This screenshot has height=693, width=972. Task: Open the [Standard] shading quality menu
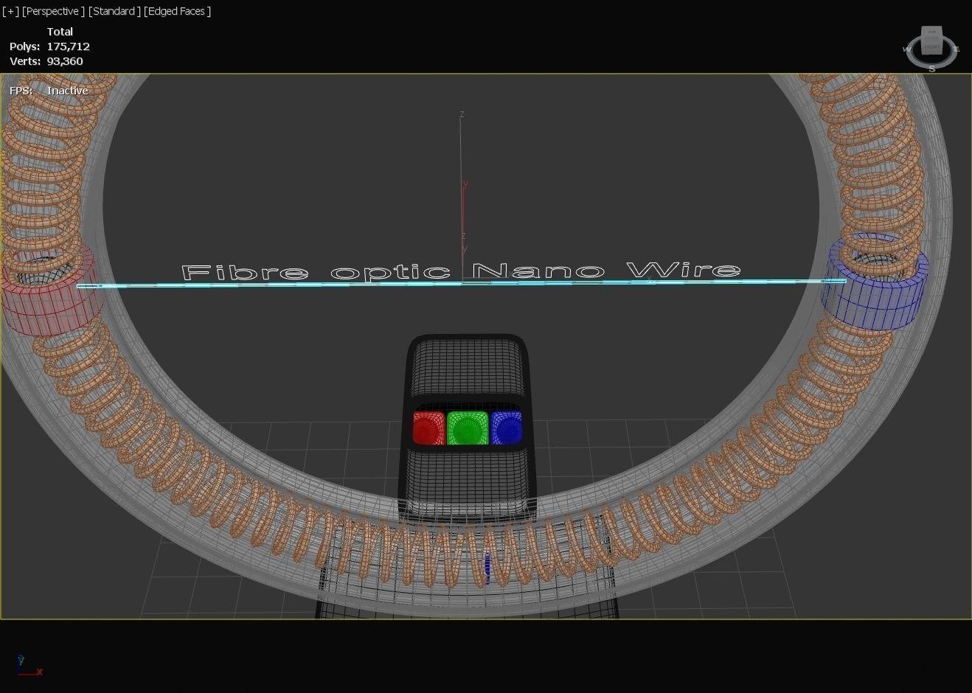point(114,11)
